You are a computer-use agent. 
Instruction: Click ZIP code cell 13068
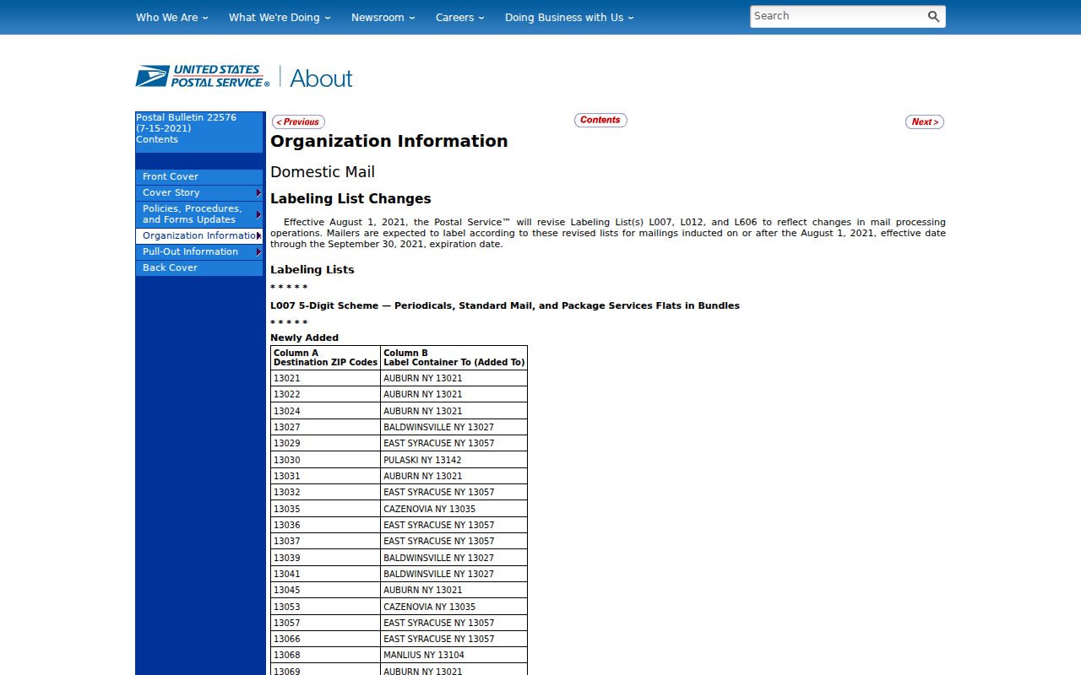tap(326, 655)
